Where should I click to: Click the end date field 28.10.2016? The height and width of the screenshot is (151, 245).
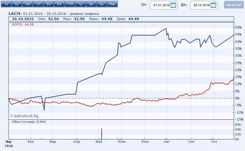click(202, 5)
